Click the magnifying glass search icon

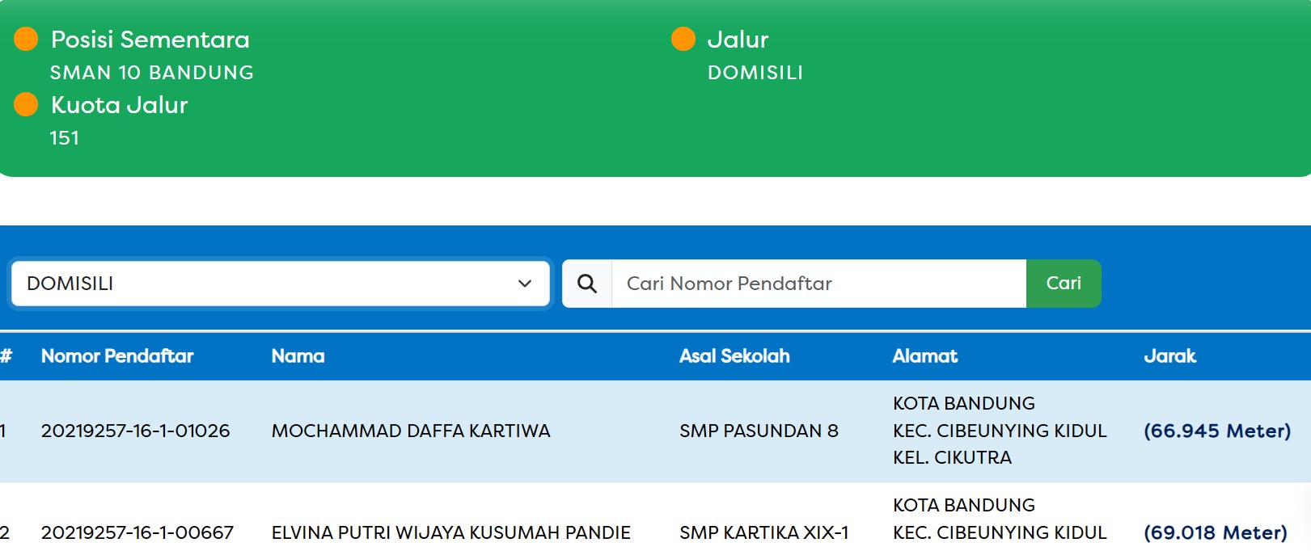point(587,284)
